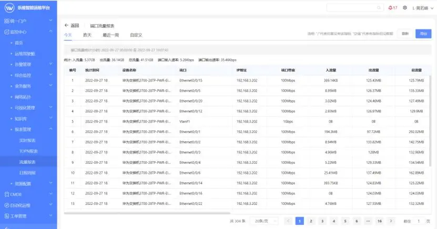Open the TOPN报表 sidebar item
Image resolution: width=437 pixels, height=229 pixels.
pos(28,151)
